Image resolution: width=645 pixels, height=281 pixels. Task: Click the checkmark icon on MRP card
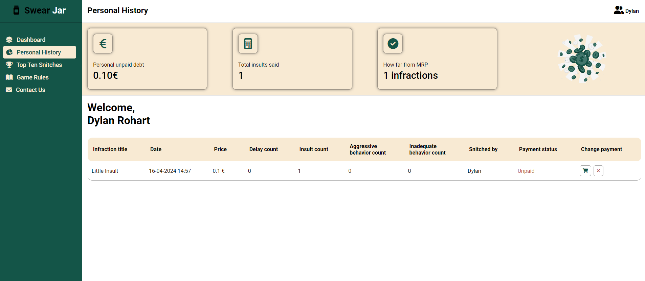(393, 44)
